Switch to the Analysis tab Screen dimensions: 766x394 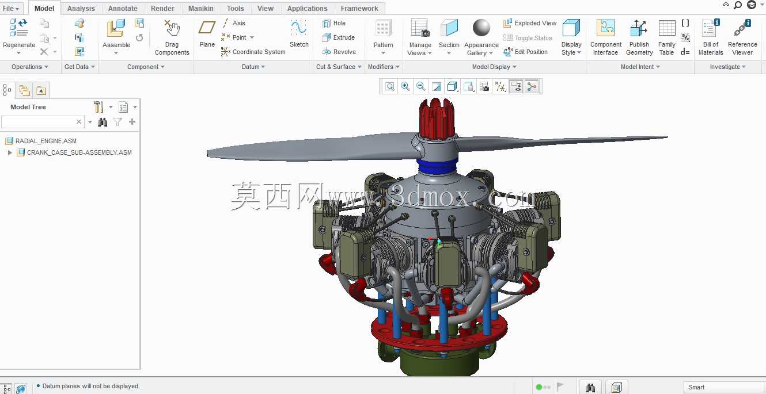point(81,9)
